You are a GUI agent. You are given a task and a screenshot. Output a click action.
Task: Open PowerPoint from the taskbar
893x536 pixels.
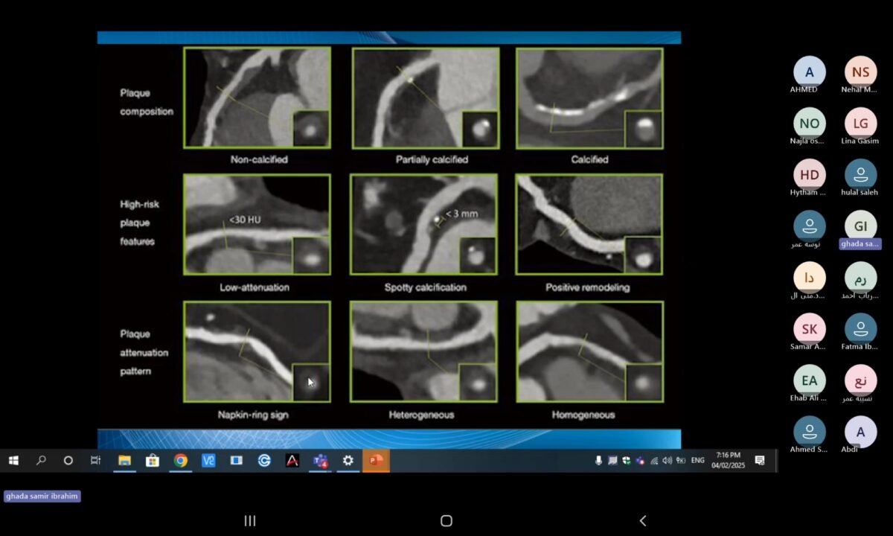click(376, 461)
